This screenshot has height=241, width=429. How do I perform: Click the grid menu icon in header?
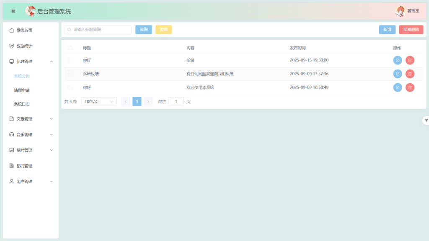point(13,11)
